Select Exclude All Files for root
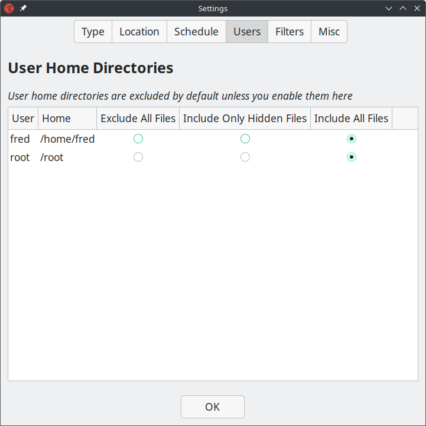This screenshot has width=426, height=426. [x=138, y=157]
